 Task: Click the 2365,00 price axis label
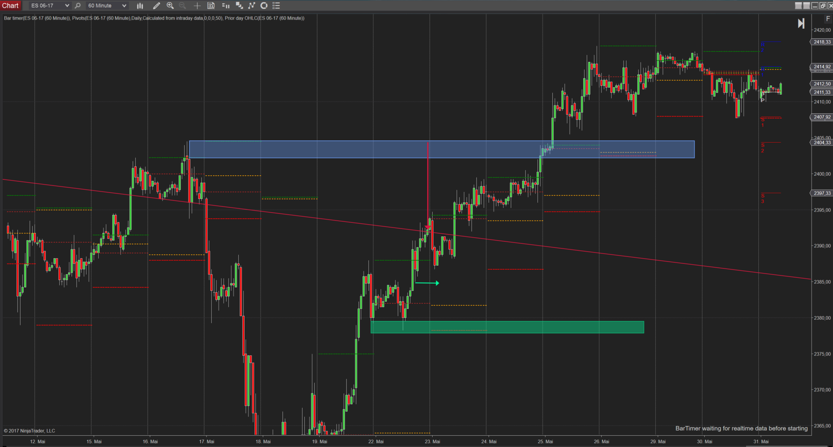(822, 426)
